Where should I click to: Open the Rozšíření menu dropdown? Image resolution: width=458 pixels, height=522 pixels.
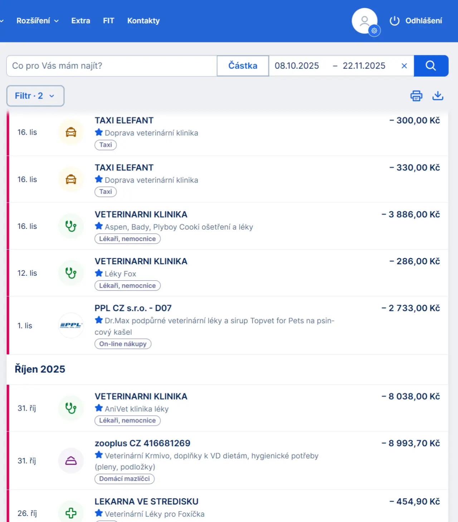[x=37, y=21]
